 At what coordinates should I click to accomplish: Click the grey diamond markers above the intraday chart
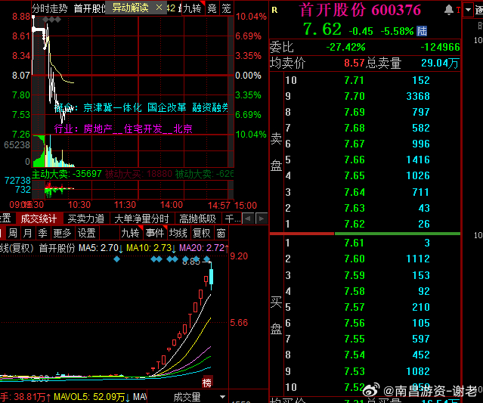click(x=51, y=20)
